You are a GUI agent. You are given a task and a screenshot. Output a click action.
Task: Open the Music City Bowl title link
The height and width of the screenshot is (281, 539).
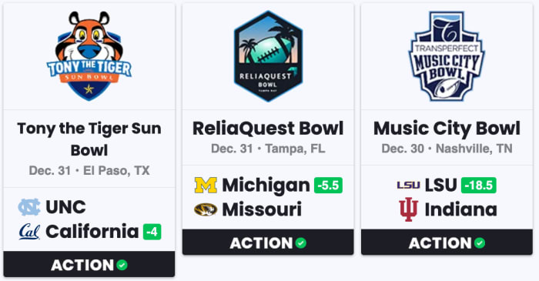[x=447, y=129]
